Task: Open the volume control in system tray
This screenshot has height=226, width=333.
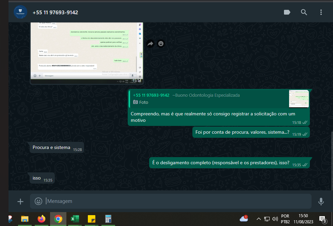Action: tap(275, 219)
